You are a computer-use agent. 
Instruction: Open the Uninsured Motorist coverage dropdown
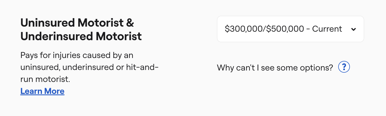290,29
